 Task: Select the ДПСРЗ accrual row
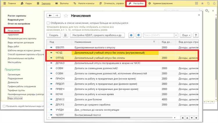123,105
